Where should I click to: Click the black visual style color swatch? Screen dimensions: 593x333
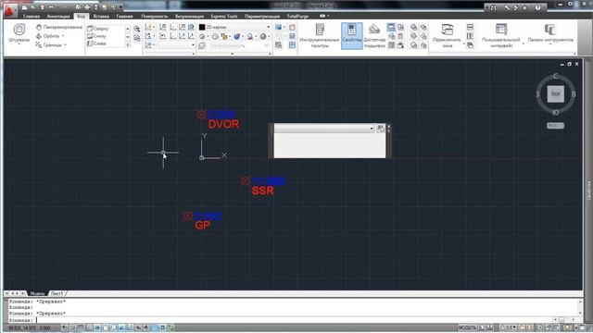(x=202, y=27)
